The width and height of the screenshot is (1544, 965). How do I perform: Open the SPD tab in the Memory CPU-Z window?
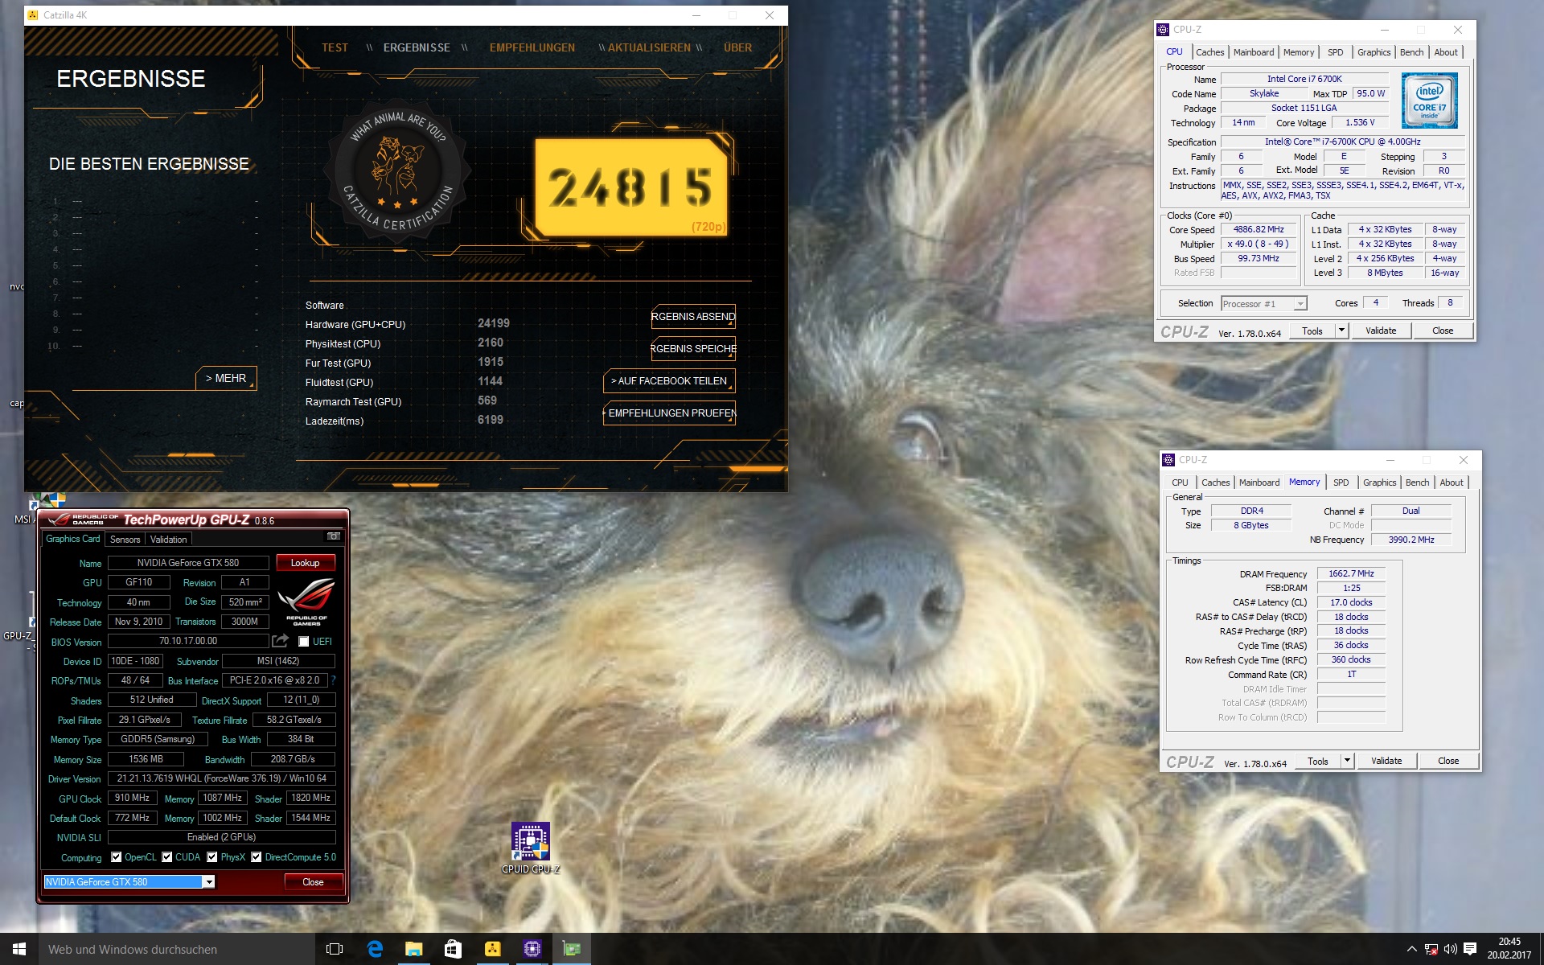pos(1341,482)
